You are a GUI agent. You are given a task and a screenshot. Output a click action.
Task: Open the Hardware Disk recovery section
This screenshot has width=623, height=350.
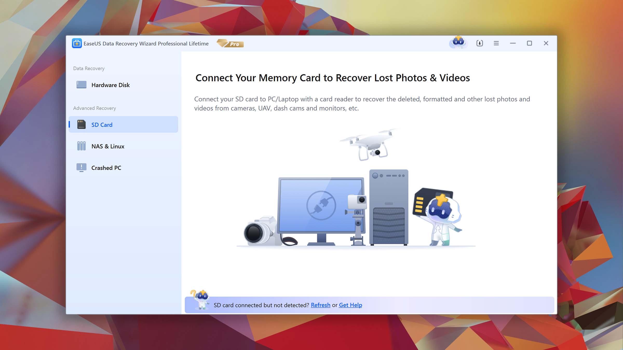[123, 85]
